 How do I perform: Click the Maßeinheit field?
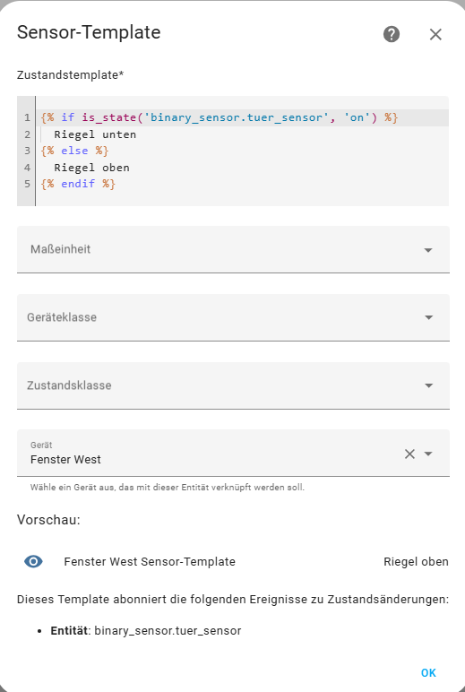point(233,249)
